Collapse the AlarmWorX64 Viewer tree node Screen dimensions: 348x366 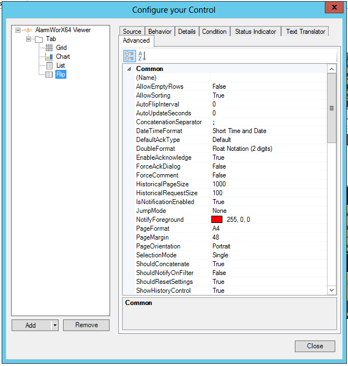click(18, 30)
